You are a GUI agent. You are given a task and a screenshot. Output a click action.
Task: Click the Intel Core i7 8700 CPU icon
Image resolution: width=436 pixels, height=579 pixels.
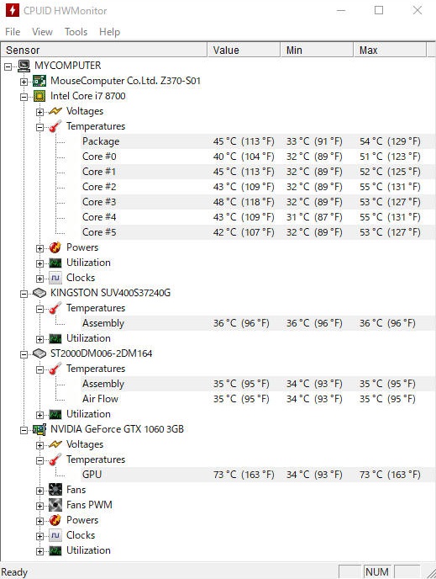click(x=39, y=96)
